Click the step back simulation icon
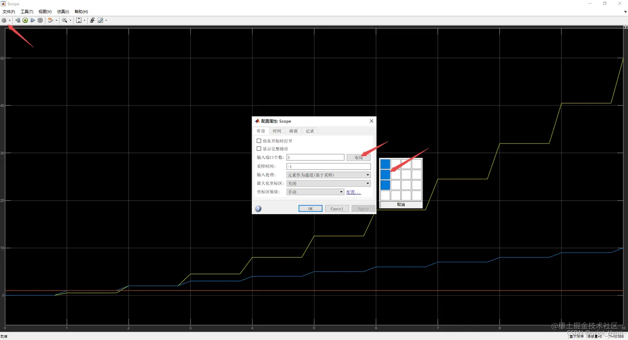 [18, 20]
